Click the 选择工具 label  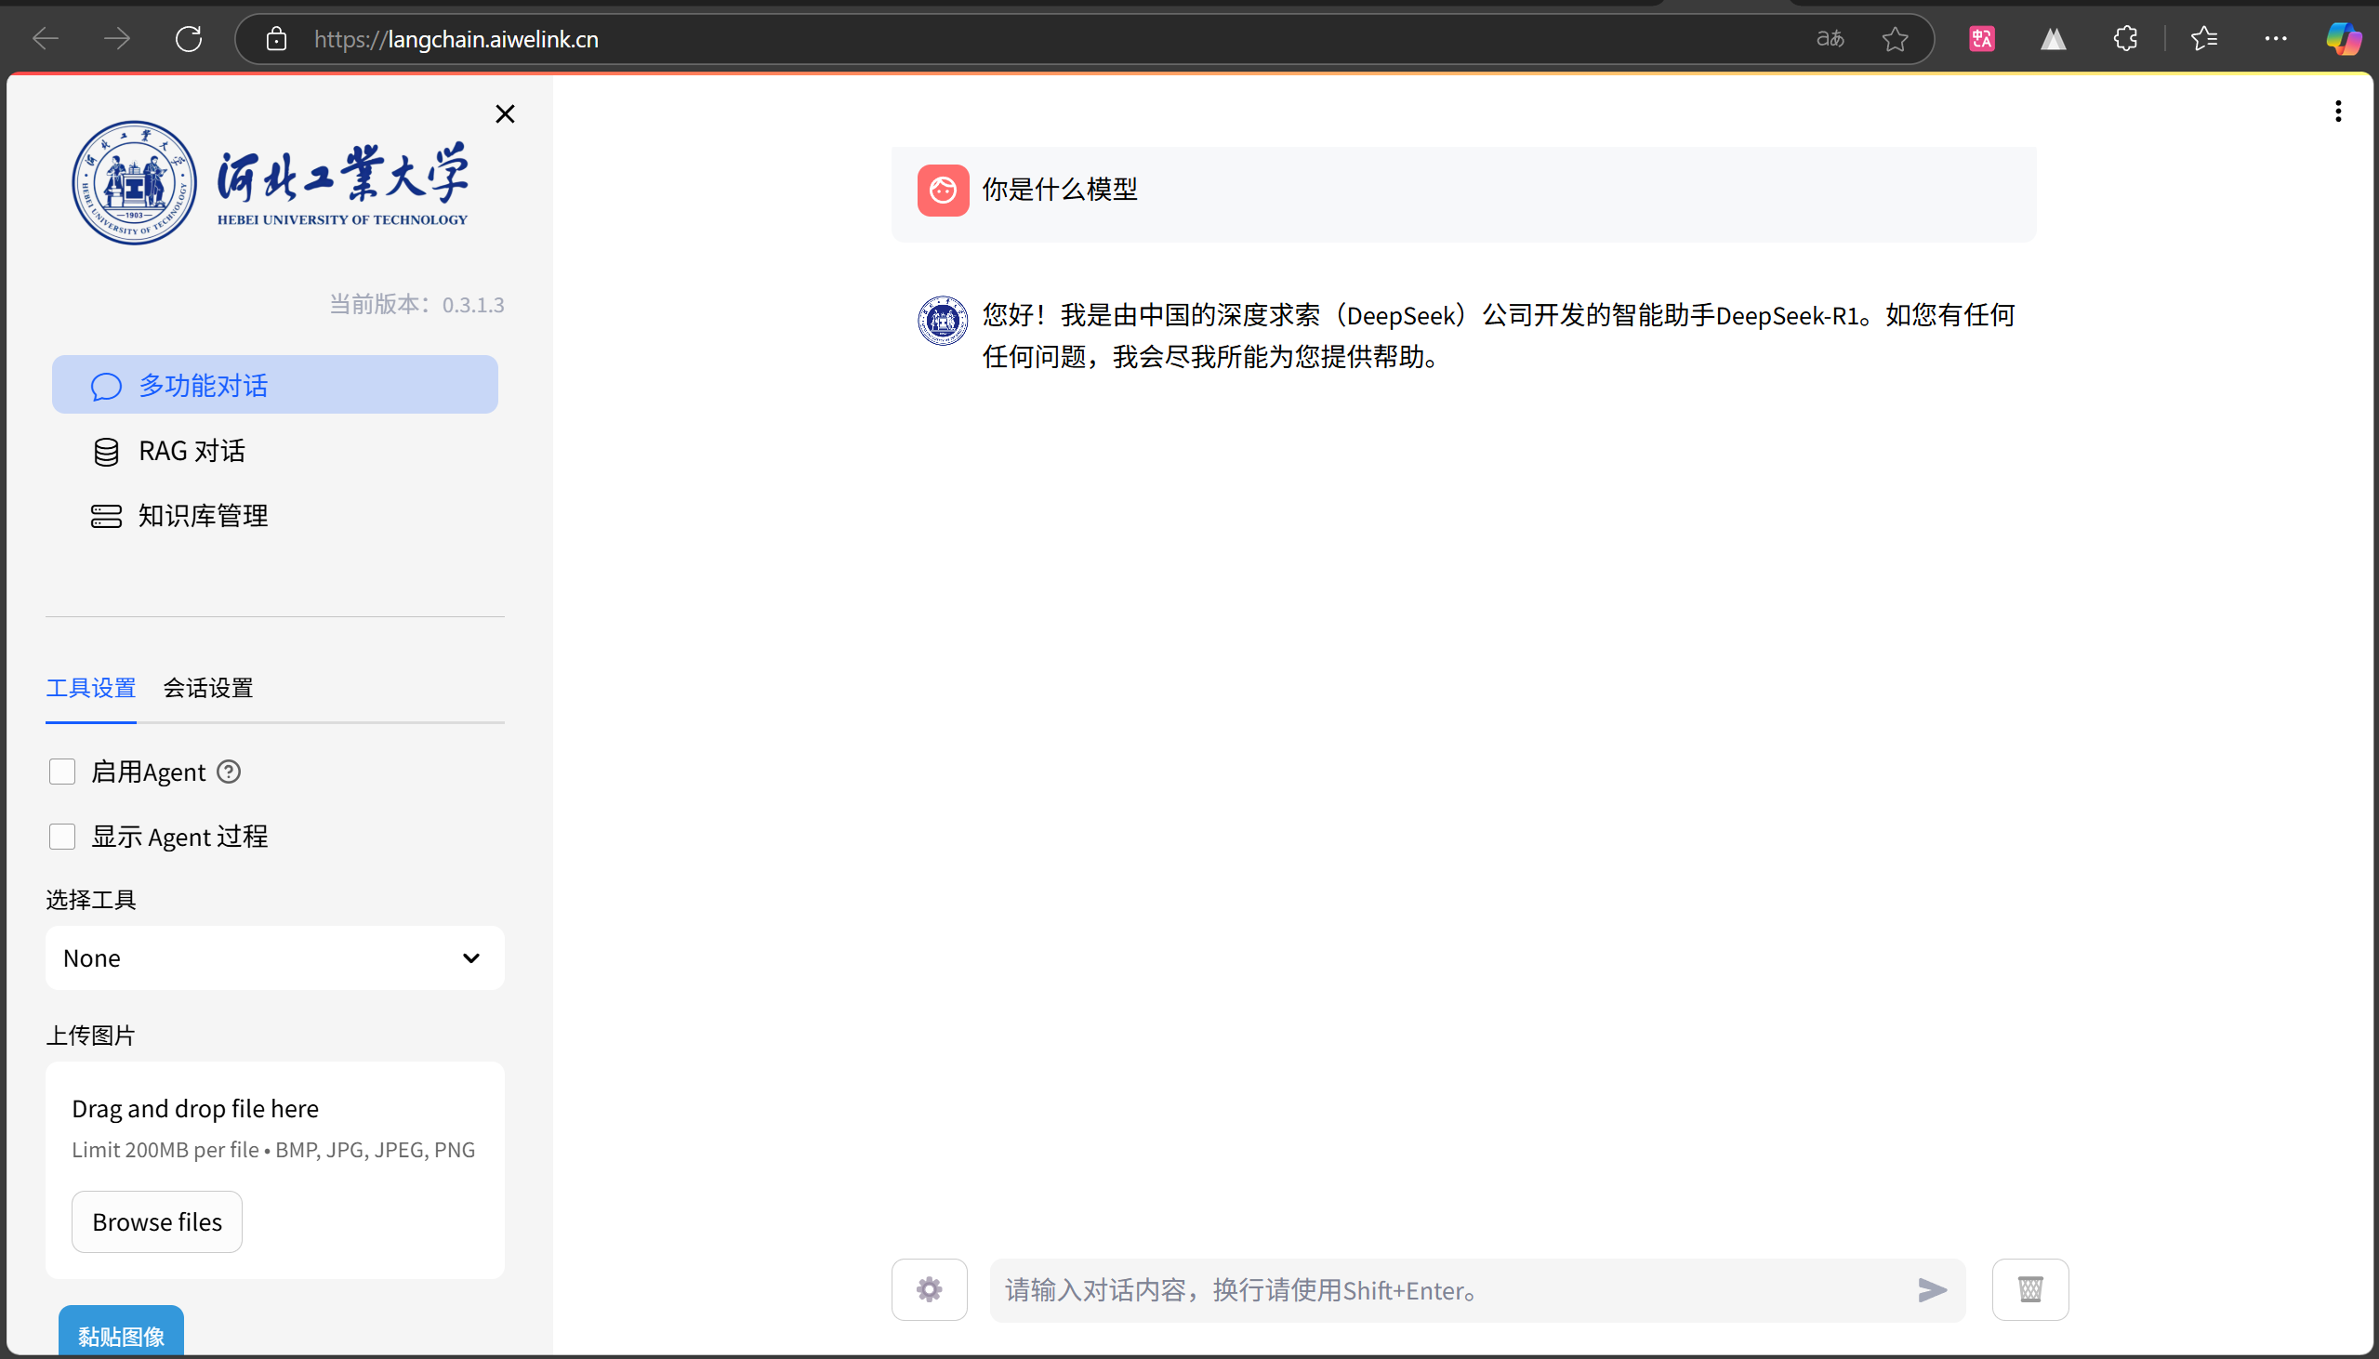(90, 899)
